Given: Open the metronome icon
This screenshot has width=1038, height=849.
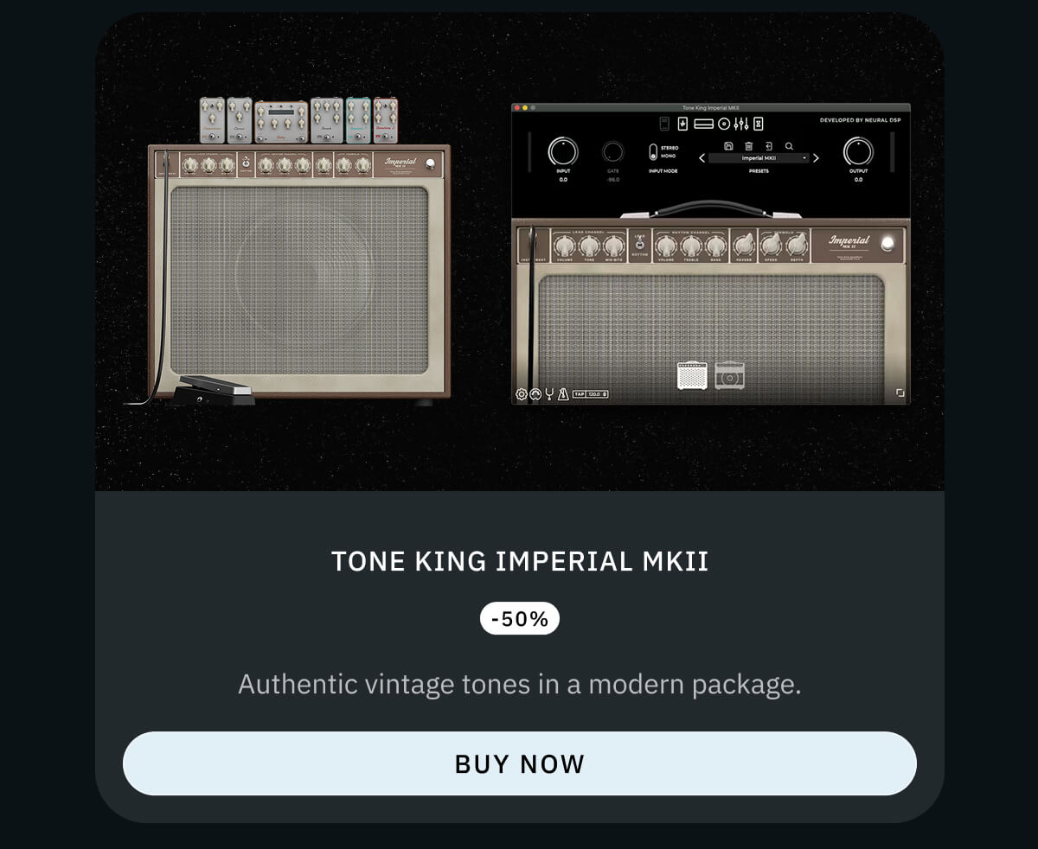Looking at the screenshot, I should coord(562,394).
